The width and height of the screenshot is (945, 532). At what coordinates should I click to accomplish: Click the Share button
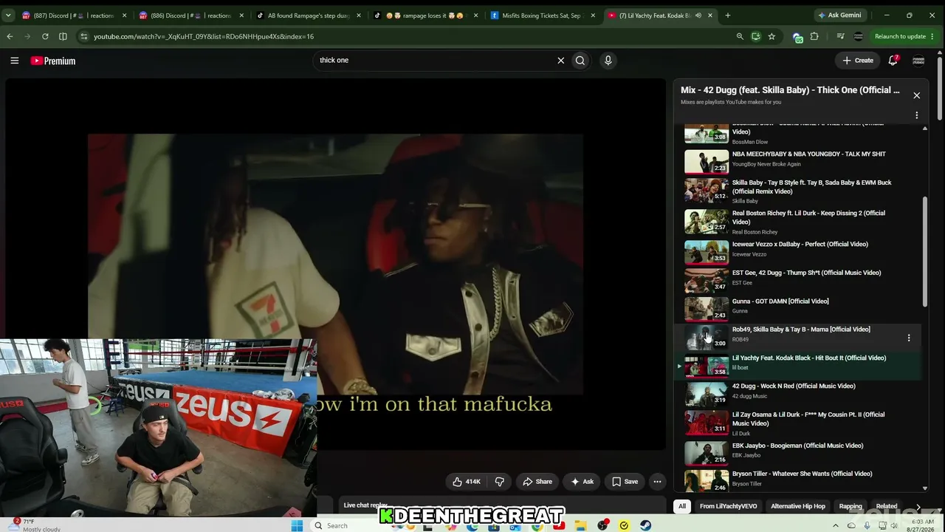coord(537,482)
